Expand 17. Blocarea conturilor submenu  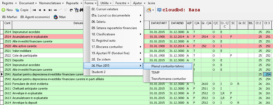(113, 47)
